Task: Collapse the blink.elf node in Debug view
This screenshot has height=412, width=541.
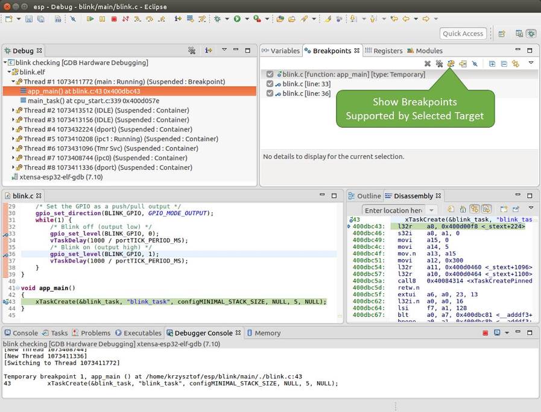Action: 10,72
